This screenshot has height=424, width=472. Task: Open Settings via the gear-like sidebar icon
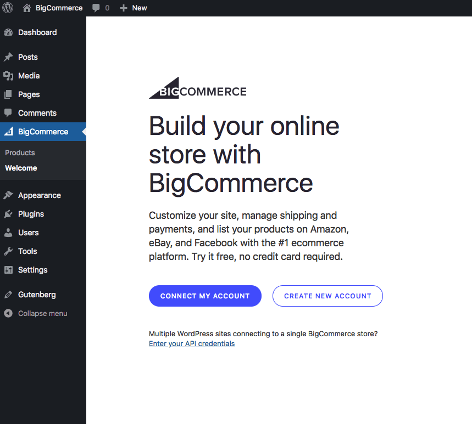(x=9, y=270)
